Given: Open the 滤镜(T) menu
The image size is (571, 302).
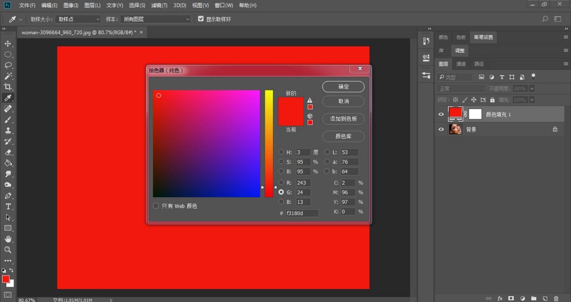Looking at the screenshot, I should pos(159,5).
